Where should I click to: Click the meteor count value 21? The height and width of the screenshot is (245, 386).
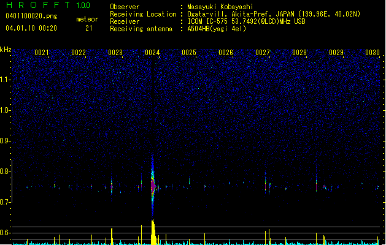[x=88, y=28]
